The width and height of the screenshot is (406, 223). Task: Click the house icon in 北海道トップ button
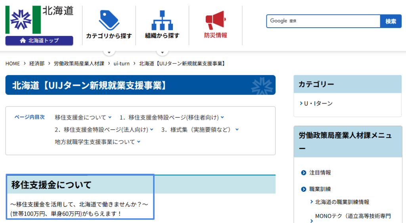coord(23,40)
